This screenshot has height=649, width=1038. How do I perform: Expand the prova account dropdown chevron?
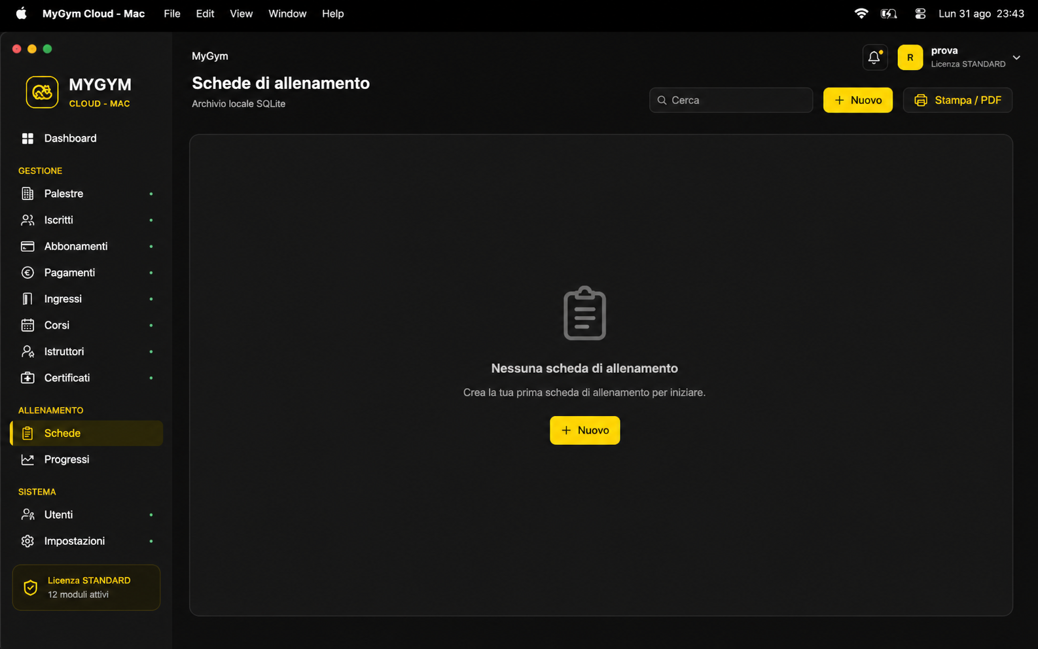[x=1016, y=58]
